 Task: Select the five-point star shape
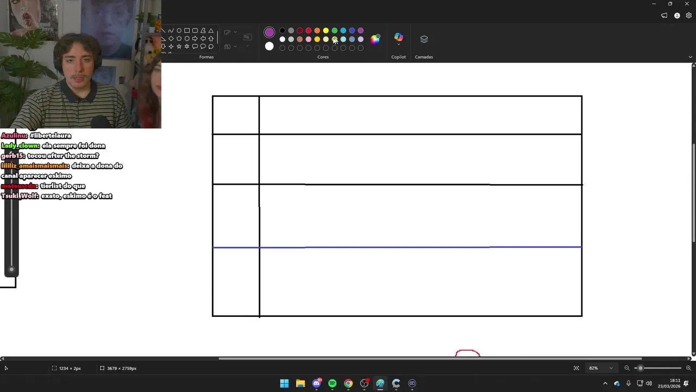(179, 47)
